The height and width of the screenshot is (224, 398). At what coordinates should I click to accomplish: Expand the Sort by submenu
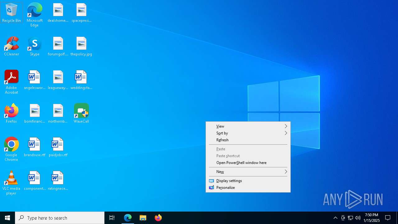(248, 133)
